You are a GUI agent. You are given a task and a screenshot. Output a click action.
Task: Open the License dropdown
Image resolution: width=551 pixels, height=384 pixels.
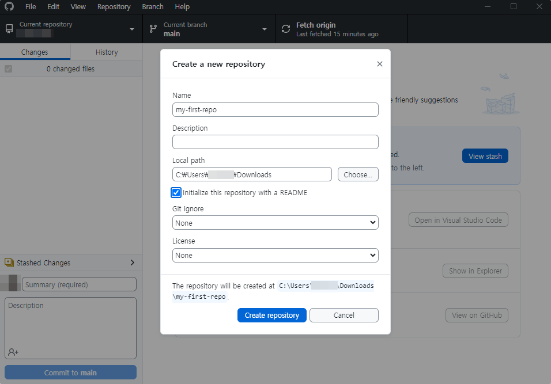275,254
